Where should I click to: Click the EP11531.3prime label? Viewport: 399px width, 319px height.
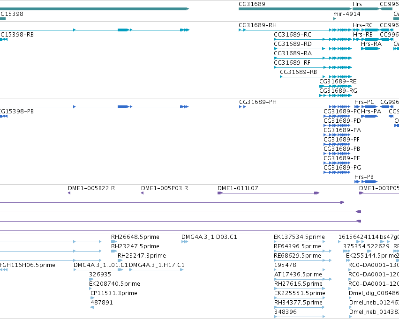(114, 293)
